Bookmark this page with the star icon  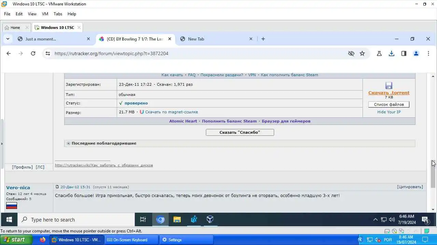pos(362,53)
